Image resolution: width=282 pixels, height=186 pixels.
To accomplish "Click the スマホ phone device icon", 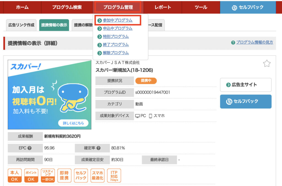I will [x=151, y=116].
